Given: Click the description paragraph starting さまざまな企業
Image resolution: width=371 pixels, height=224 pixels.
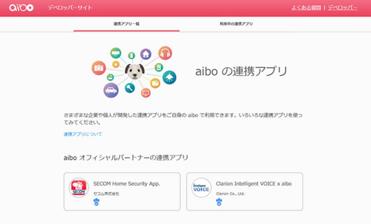Looking at the screenshot, I should click(183, 119).
